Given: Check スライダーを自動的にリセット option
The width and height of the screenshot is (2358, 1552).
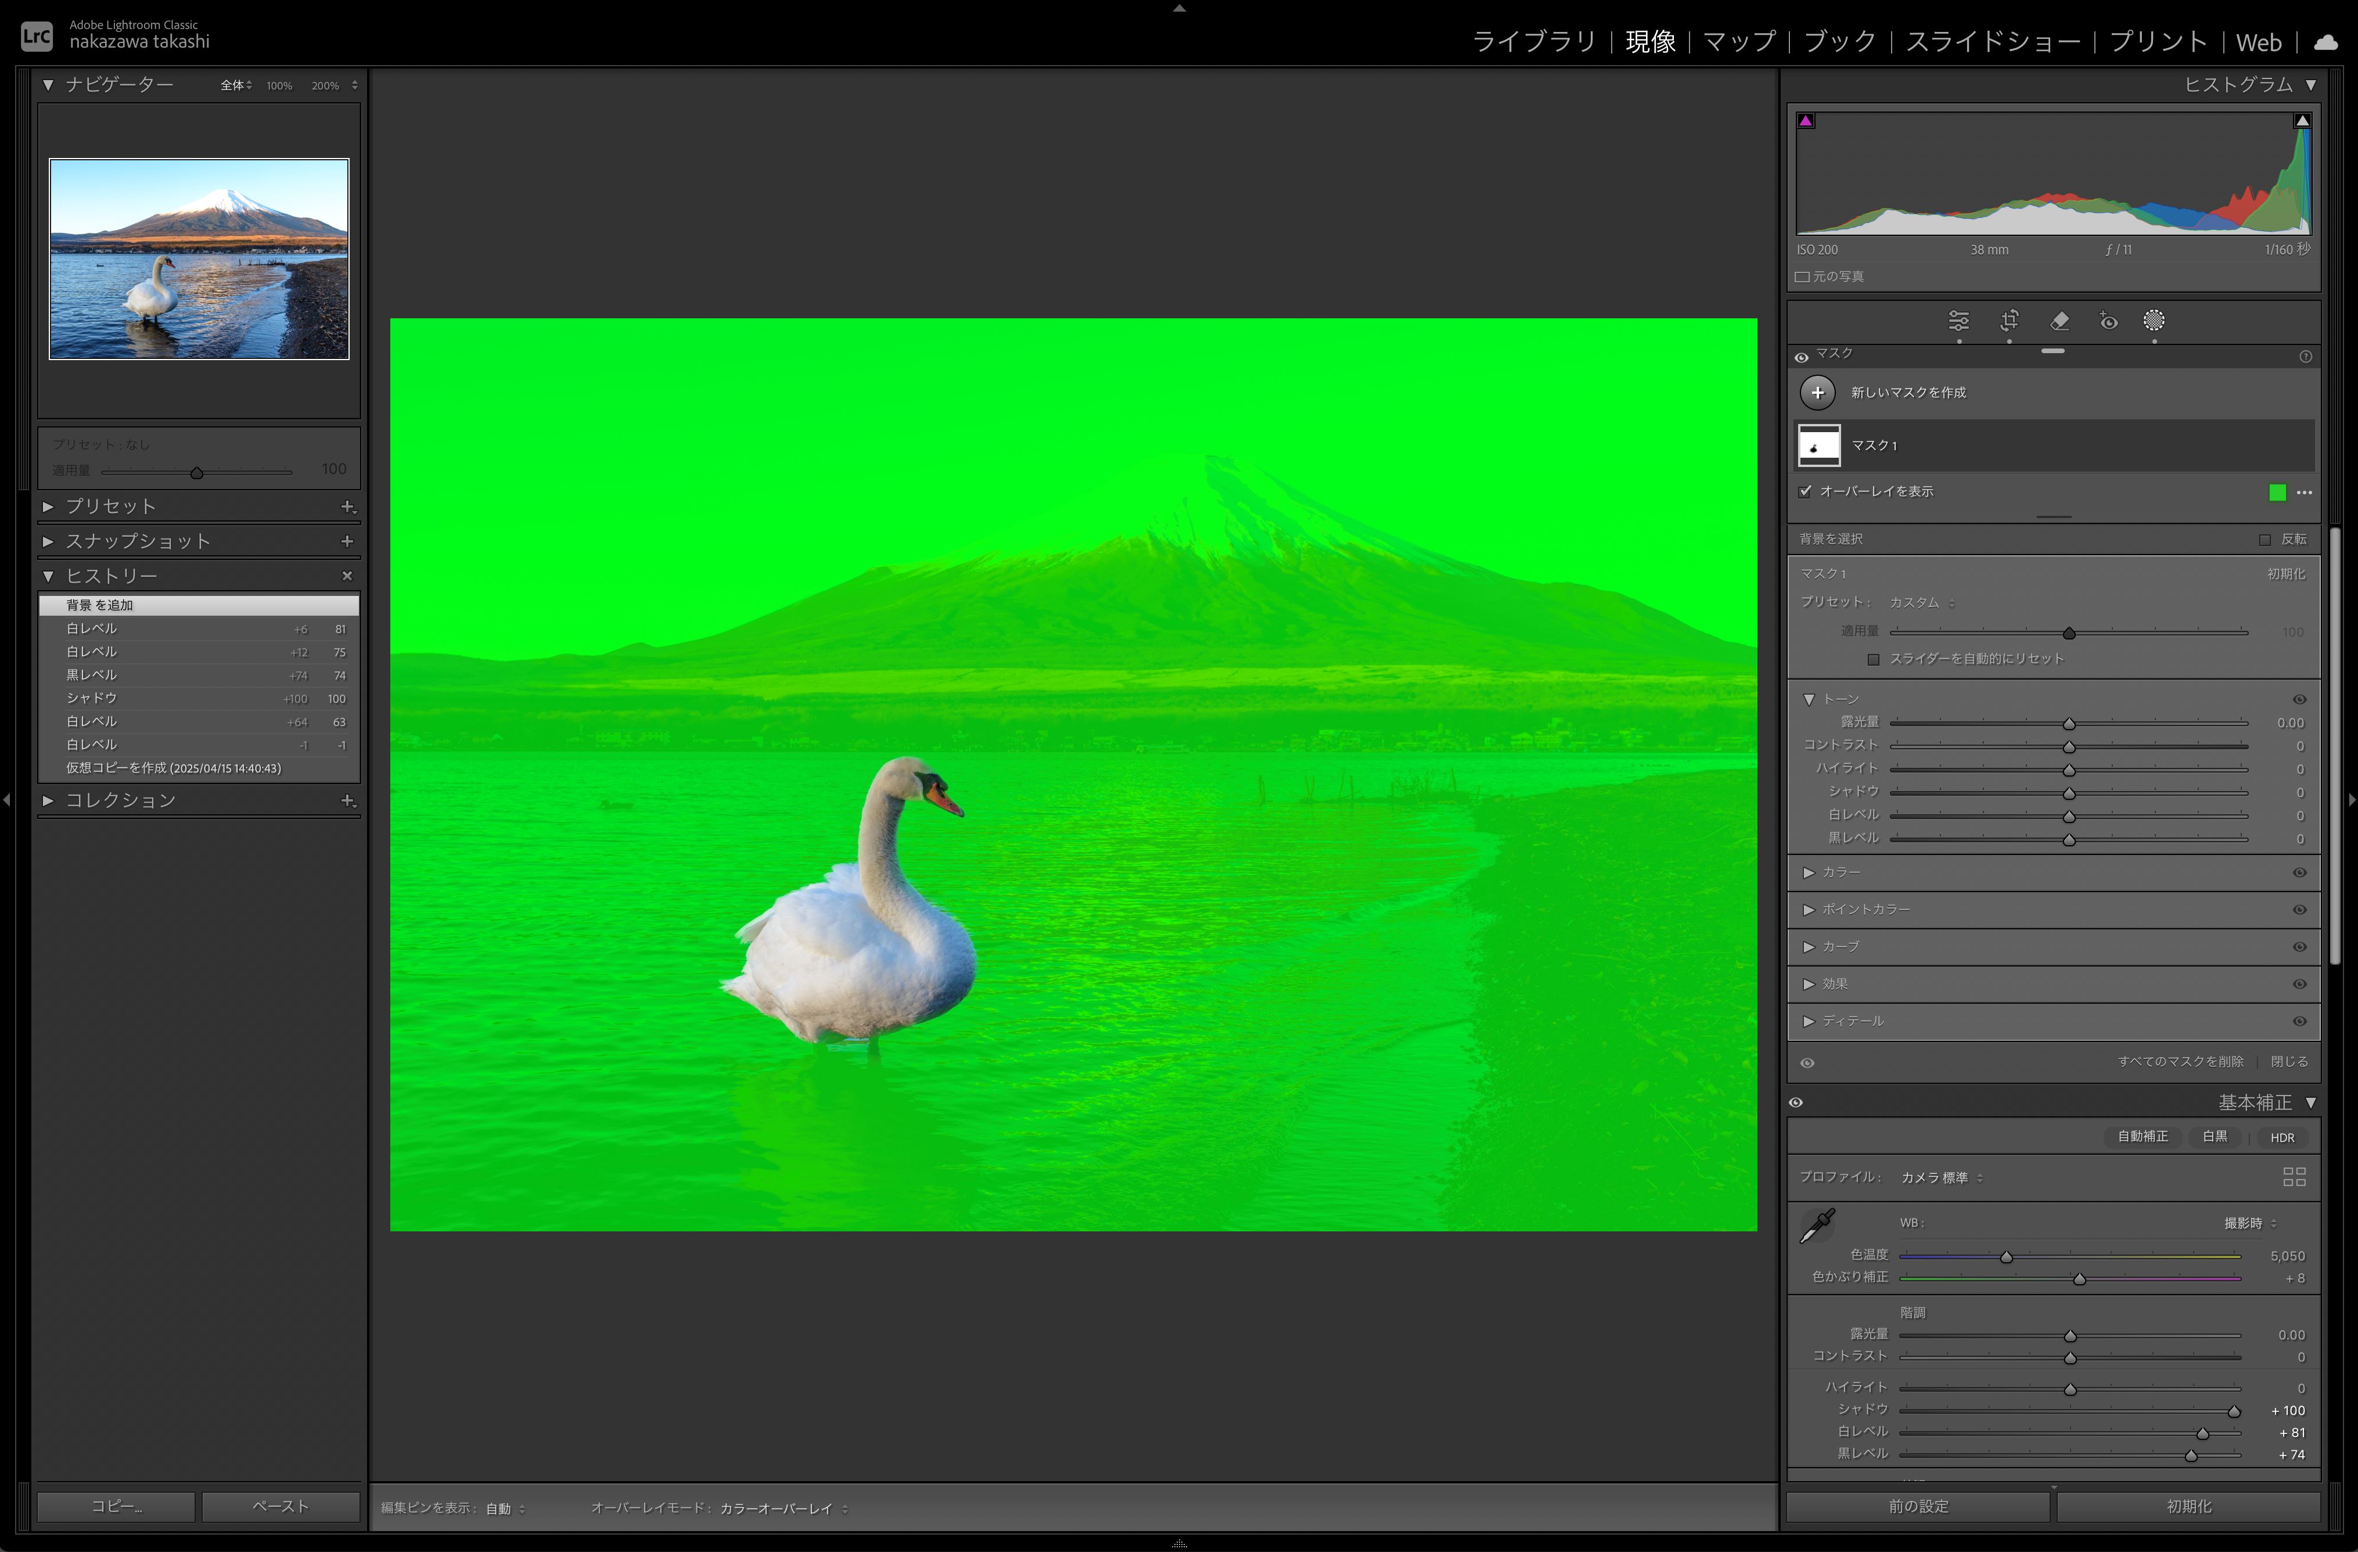Looking at the screenshot, I should pyautogui.click(x=1872, y=659).
